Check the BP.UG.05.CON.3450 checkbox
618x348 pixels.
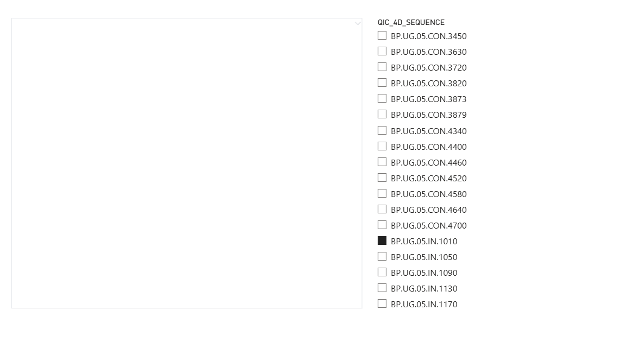382,35
